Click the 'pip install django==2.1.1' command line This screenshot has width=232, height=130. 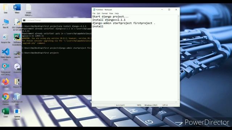[x=54, y=26]
